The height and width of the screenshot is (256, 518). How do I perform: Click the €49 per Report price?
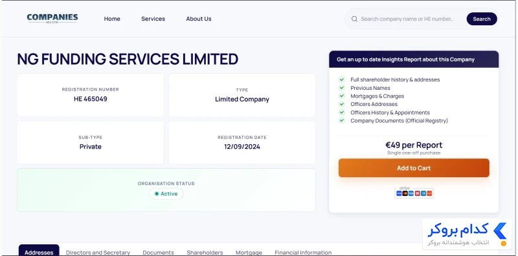[x=414, y=145]
